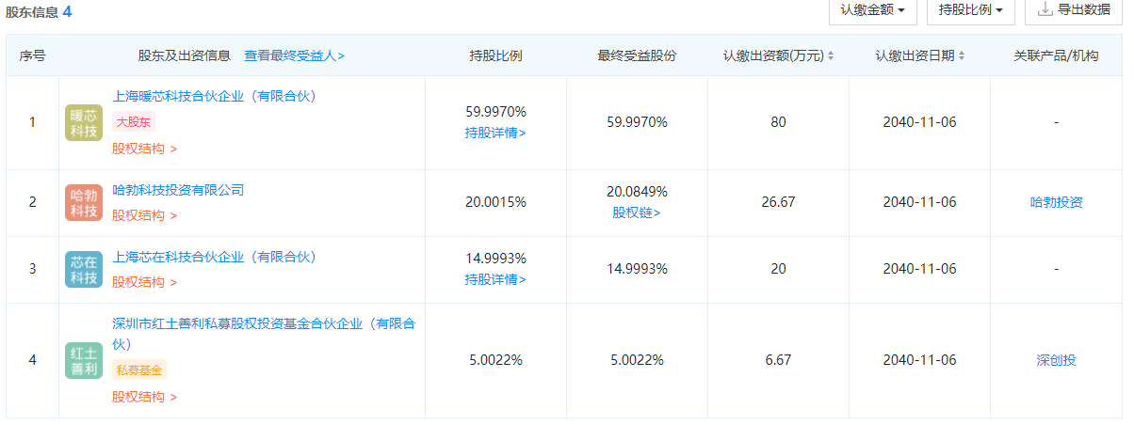The width and height of the screenshot is (1134, 425).
Task: Open 持股详情 under 14.9993%
Action: click(x=495, y=279)
